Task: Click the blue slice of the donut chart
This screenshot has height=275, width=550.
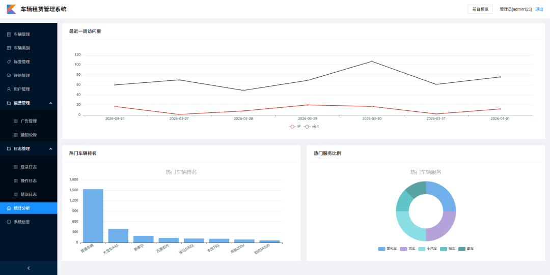Action: coord(444,194)
